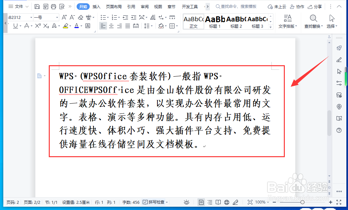Viewport: 348px width, 210px height.
Task: Click the selection arrow icon in the right sidebar
Action: 339,71
